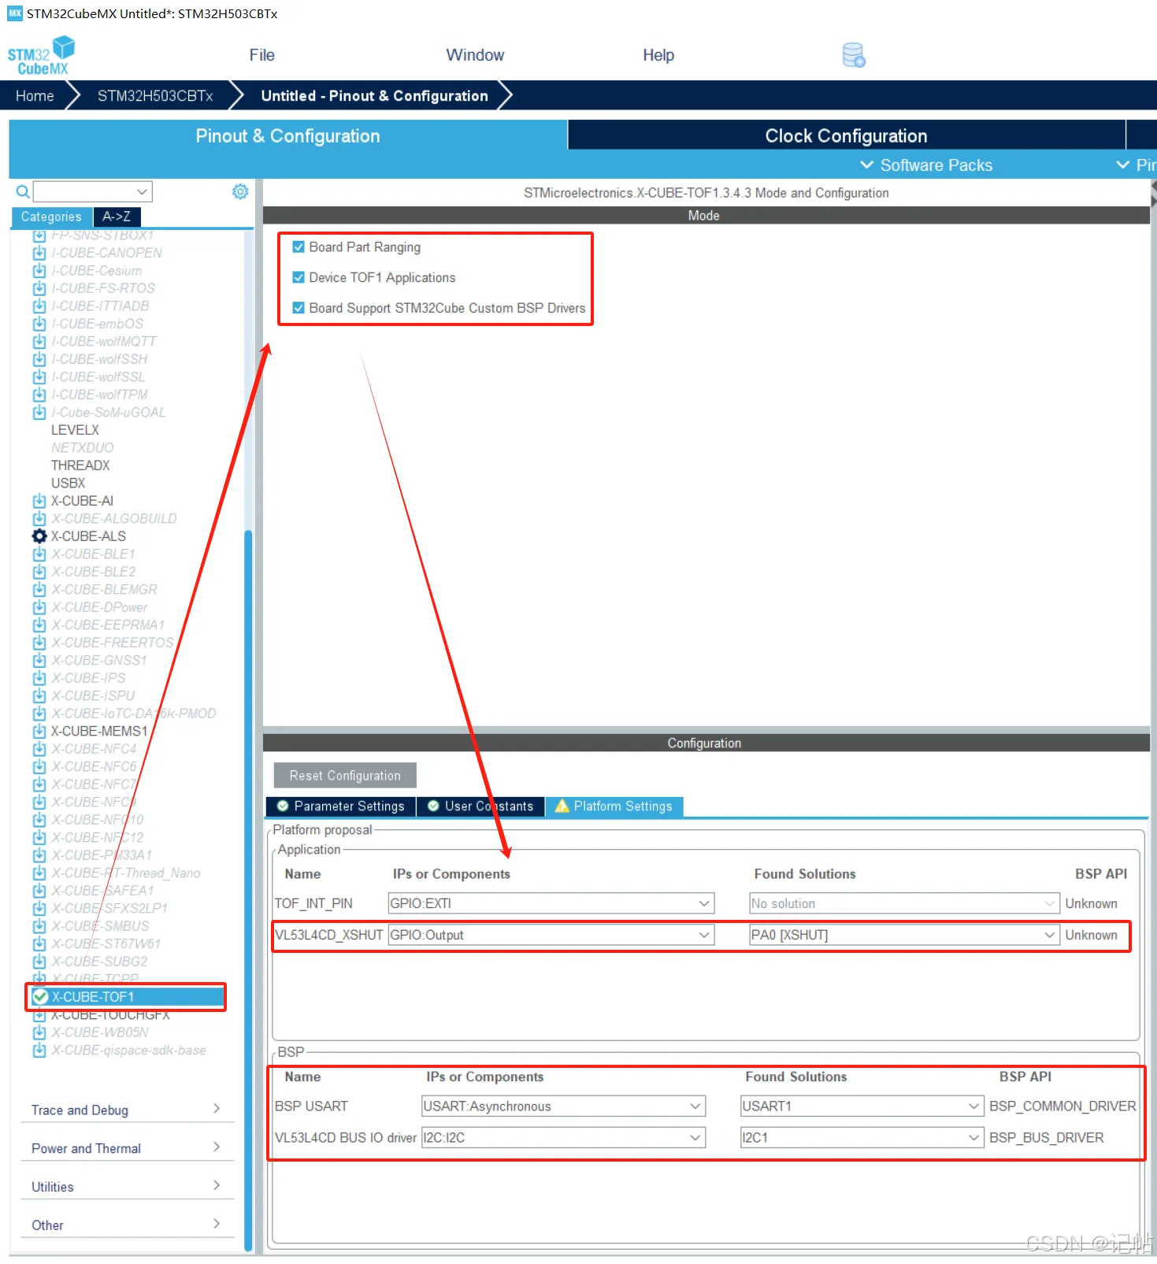1157x1264 pixels.
Task: Open the Platform Settings tab
Action: pyautogui.click(x=614, y=806)
